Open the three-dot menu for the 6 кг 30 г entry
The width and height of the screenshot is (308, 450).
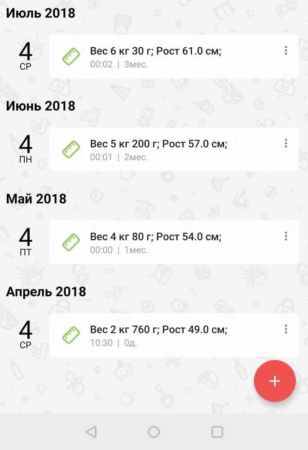pyautogui.click(x=286, y=51)
